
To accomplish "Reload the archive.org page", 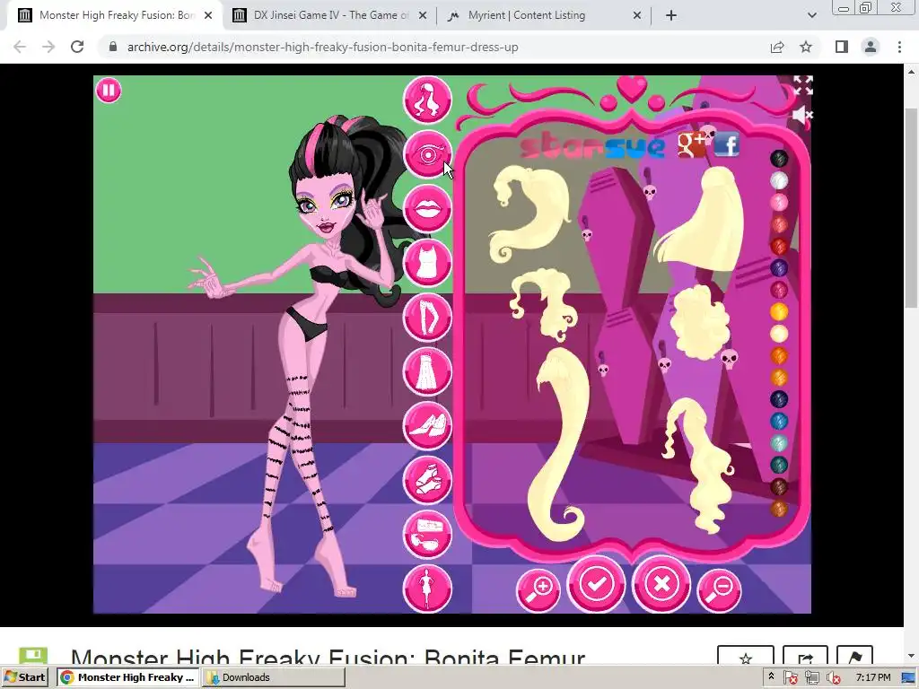I will coord(77,47).
